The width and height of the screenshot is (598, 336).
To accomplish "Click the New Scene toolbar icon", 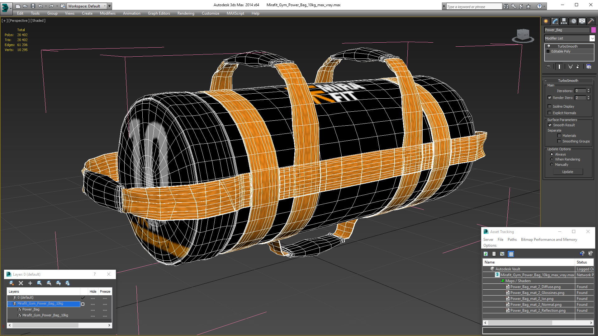I will (x=18, y=6).
